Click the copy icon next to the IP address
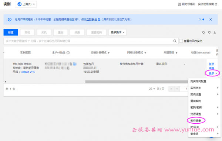The image size is (222, 141). click(75, 64)
